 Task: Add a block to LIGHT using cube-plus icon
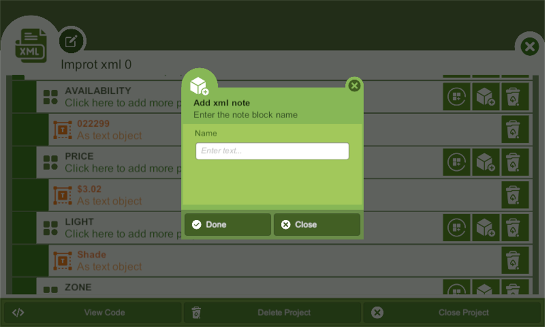coord(486,228)
